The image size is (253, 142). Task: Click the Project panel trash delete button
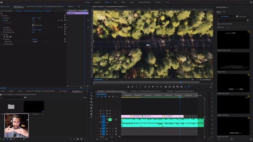click(85, 139)
